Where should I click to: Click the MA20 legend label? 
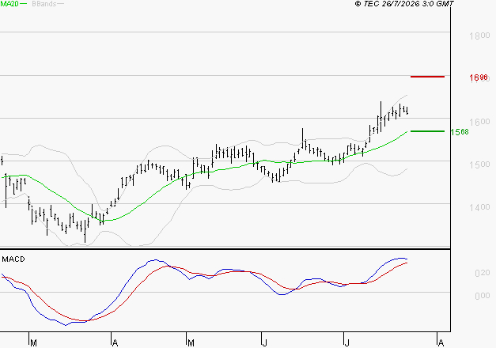point(9,4)
